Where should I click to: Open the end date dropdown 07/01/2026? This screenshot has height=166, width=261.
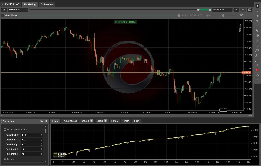coord(222,10)
